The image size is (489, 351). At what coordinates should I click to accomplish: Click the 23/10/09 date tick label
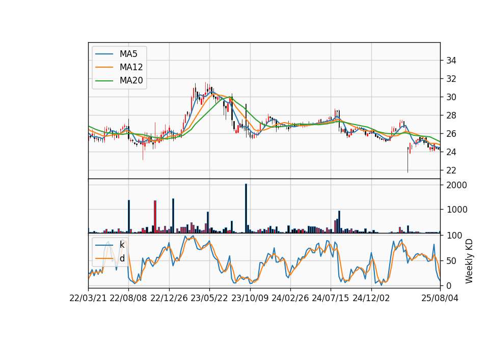coord(250,298)
